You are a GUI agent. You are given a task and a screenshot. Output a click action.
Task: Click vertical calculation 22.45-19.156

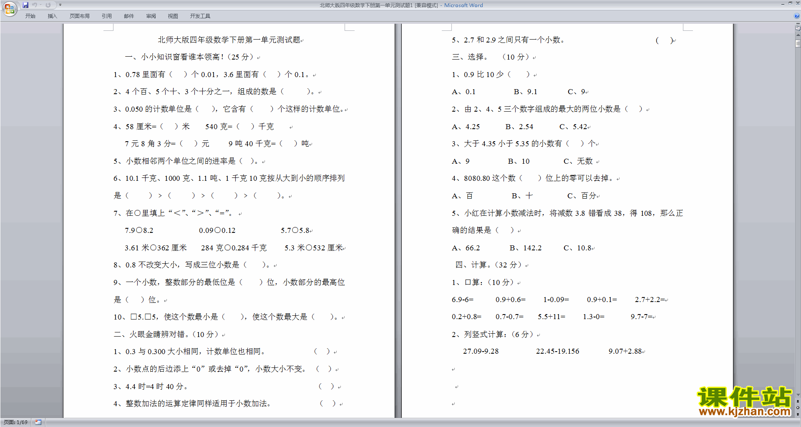point(557,351)
